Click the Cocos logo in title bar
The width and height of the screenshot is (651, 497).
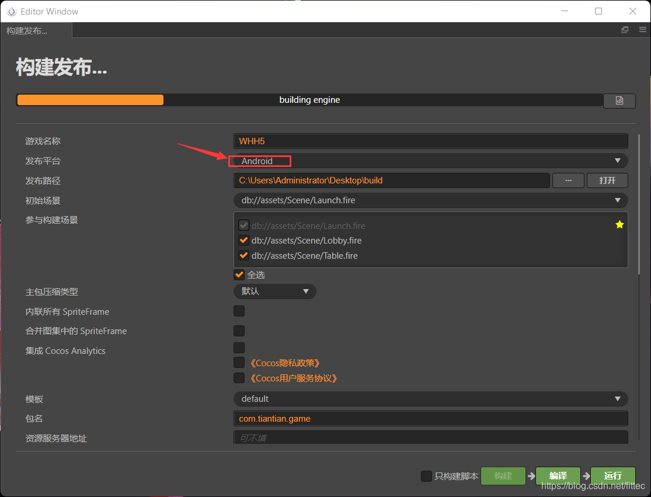(x=12, y=11)
